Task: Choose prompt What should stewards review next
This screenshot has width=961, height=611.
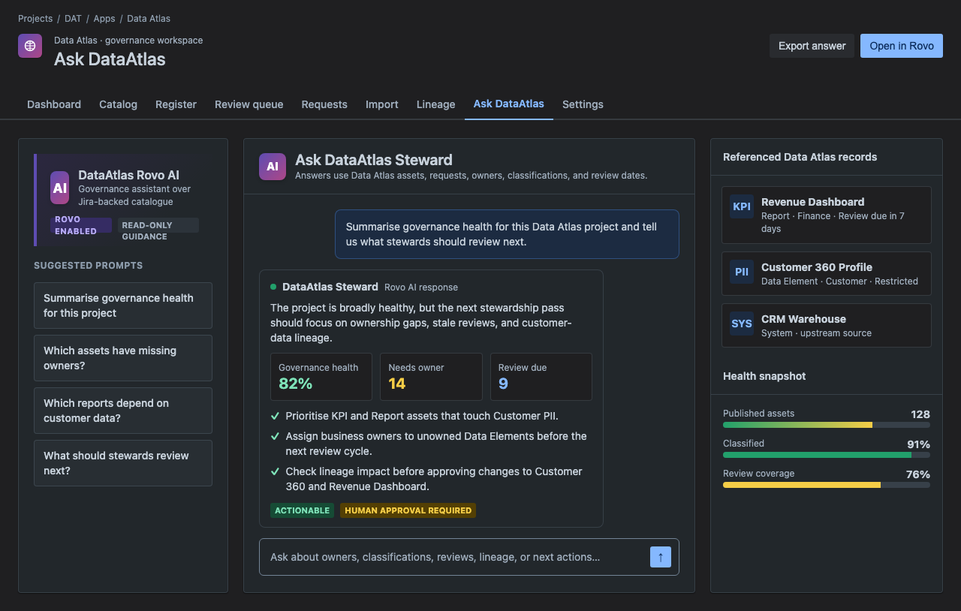Action: pyautogui.click(x=123, y=463)
